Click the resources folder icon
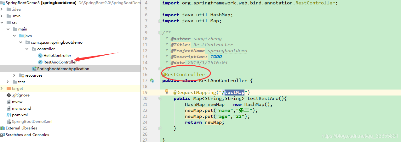This screenshot has width=401, height=142. (21, 75)
